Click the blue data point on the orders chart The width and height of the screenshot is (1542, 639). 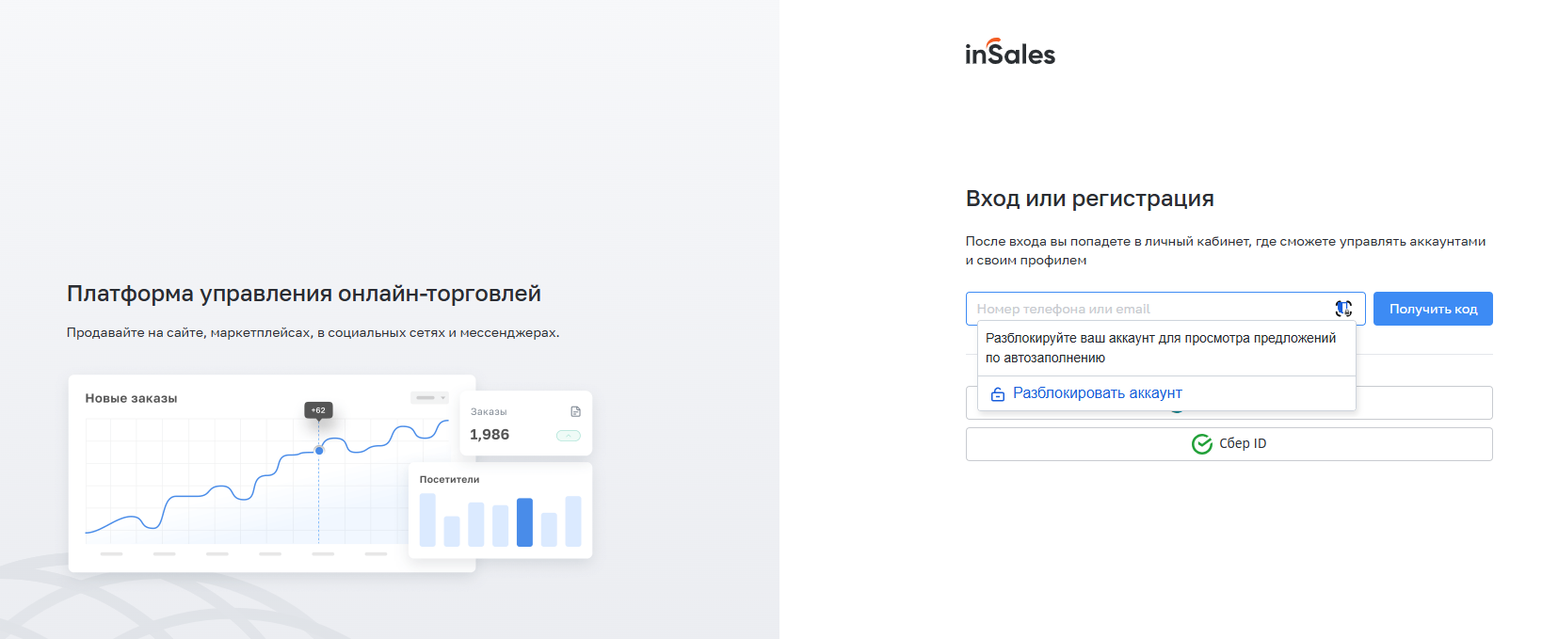(319, 451)
